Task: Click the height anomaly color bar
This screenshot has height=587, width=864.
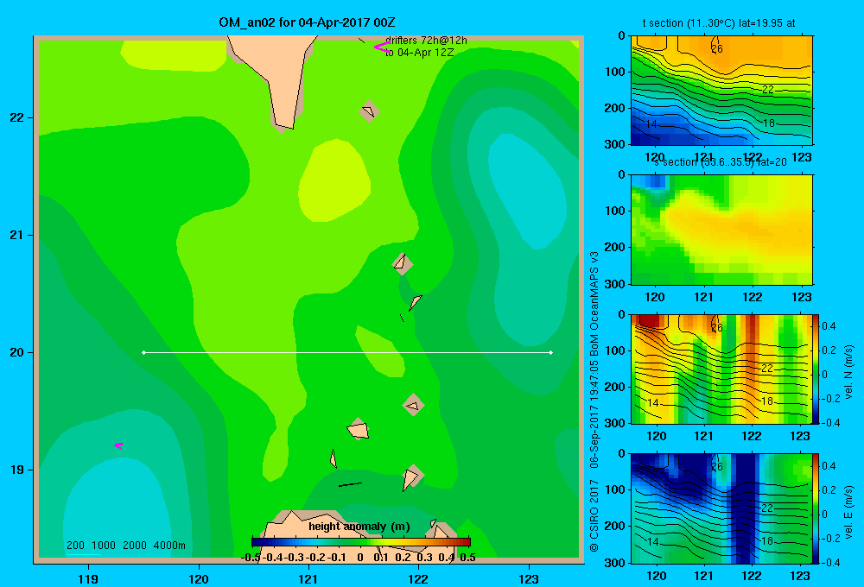Action: 361,542
